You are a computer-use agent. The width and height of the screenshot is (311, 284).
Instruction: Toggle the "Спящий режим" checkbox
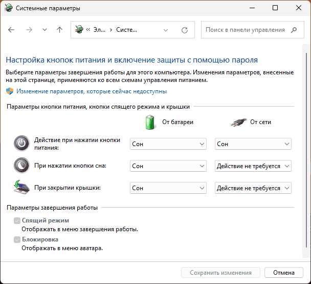pyautogui.click(x=17, y=220)
